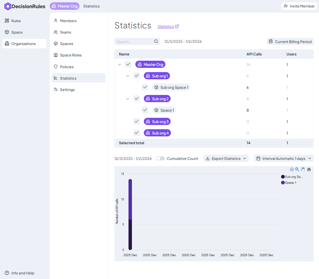Open the Members section
This screenshot has width=319, height=279.
[x=68, y=21]
